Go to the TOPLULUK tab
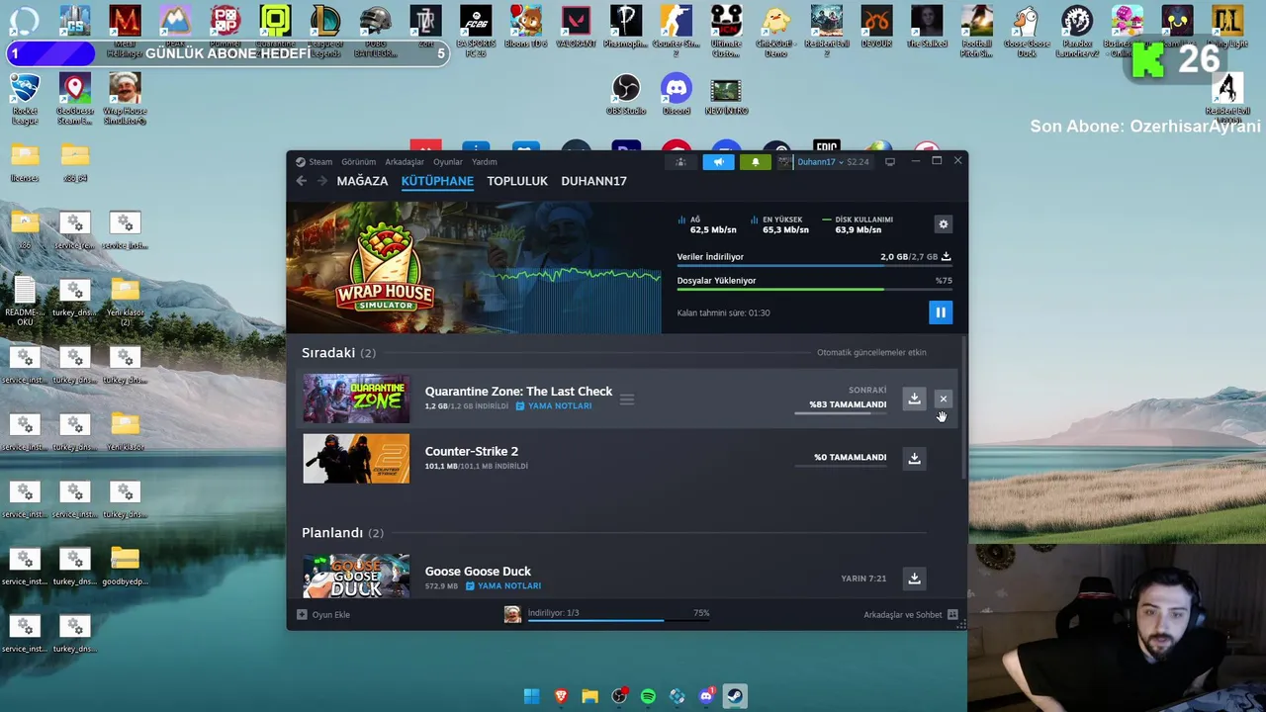 (x=517, y=181)
